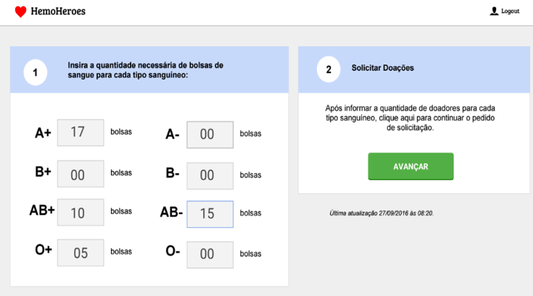Click the O+ blood type label
Image resolution: width=533 pixels, height=296 pixels.
[43, 250]
